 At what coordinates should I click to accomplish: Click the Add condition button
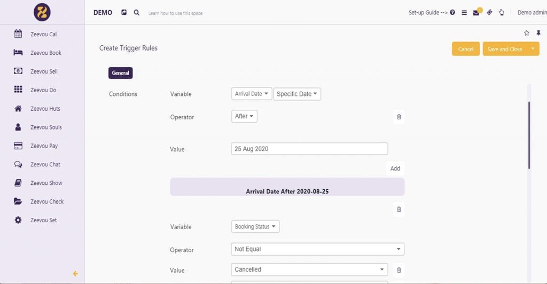[395, 168]
